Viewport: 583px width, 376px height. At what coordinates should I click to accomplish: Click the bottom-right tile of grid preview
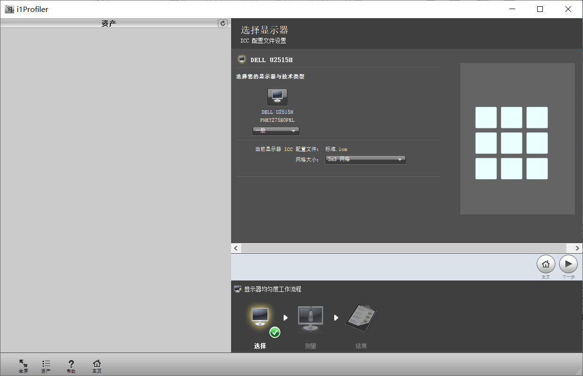point(537,169)
